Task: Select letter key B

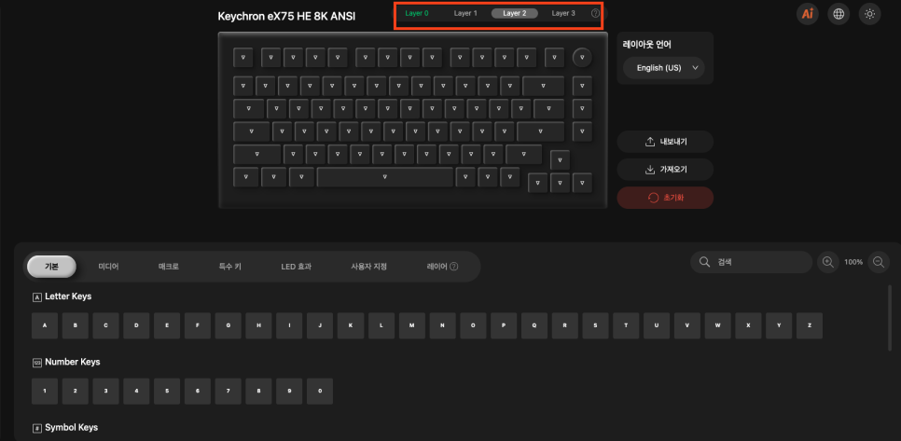Action: pos(76,325)
